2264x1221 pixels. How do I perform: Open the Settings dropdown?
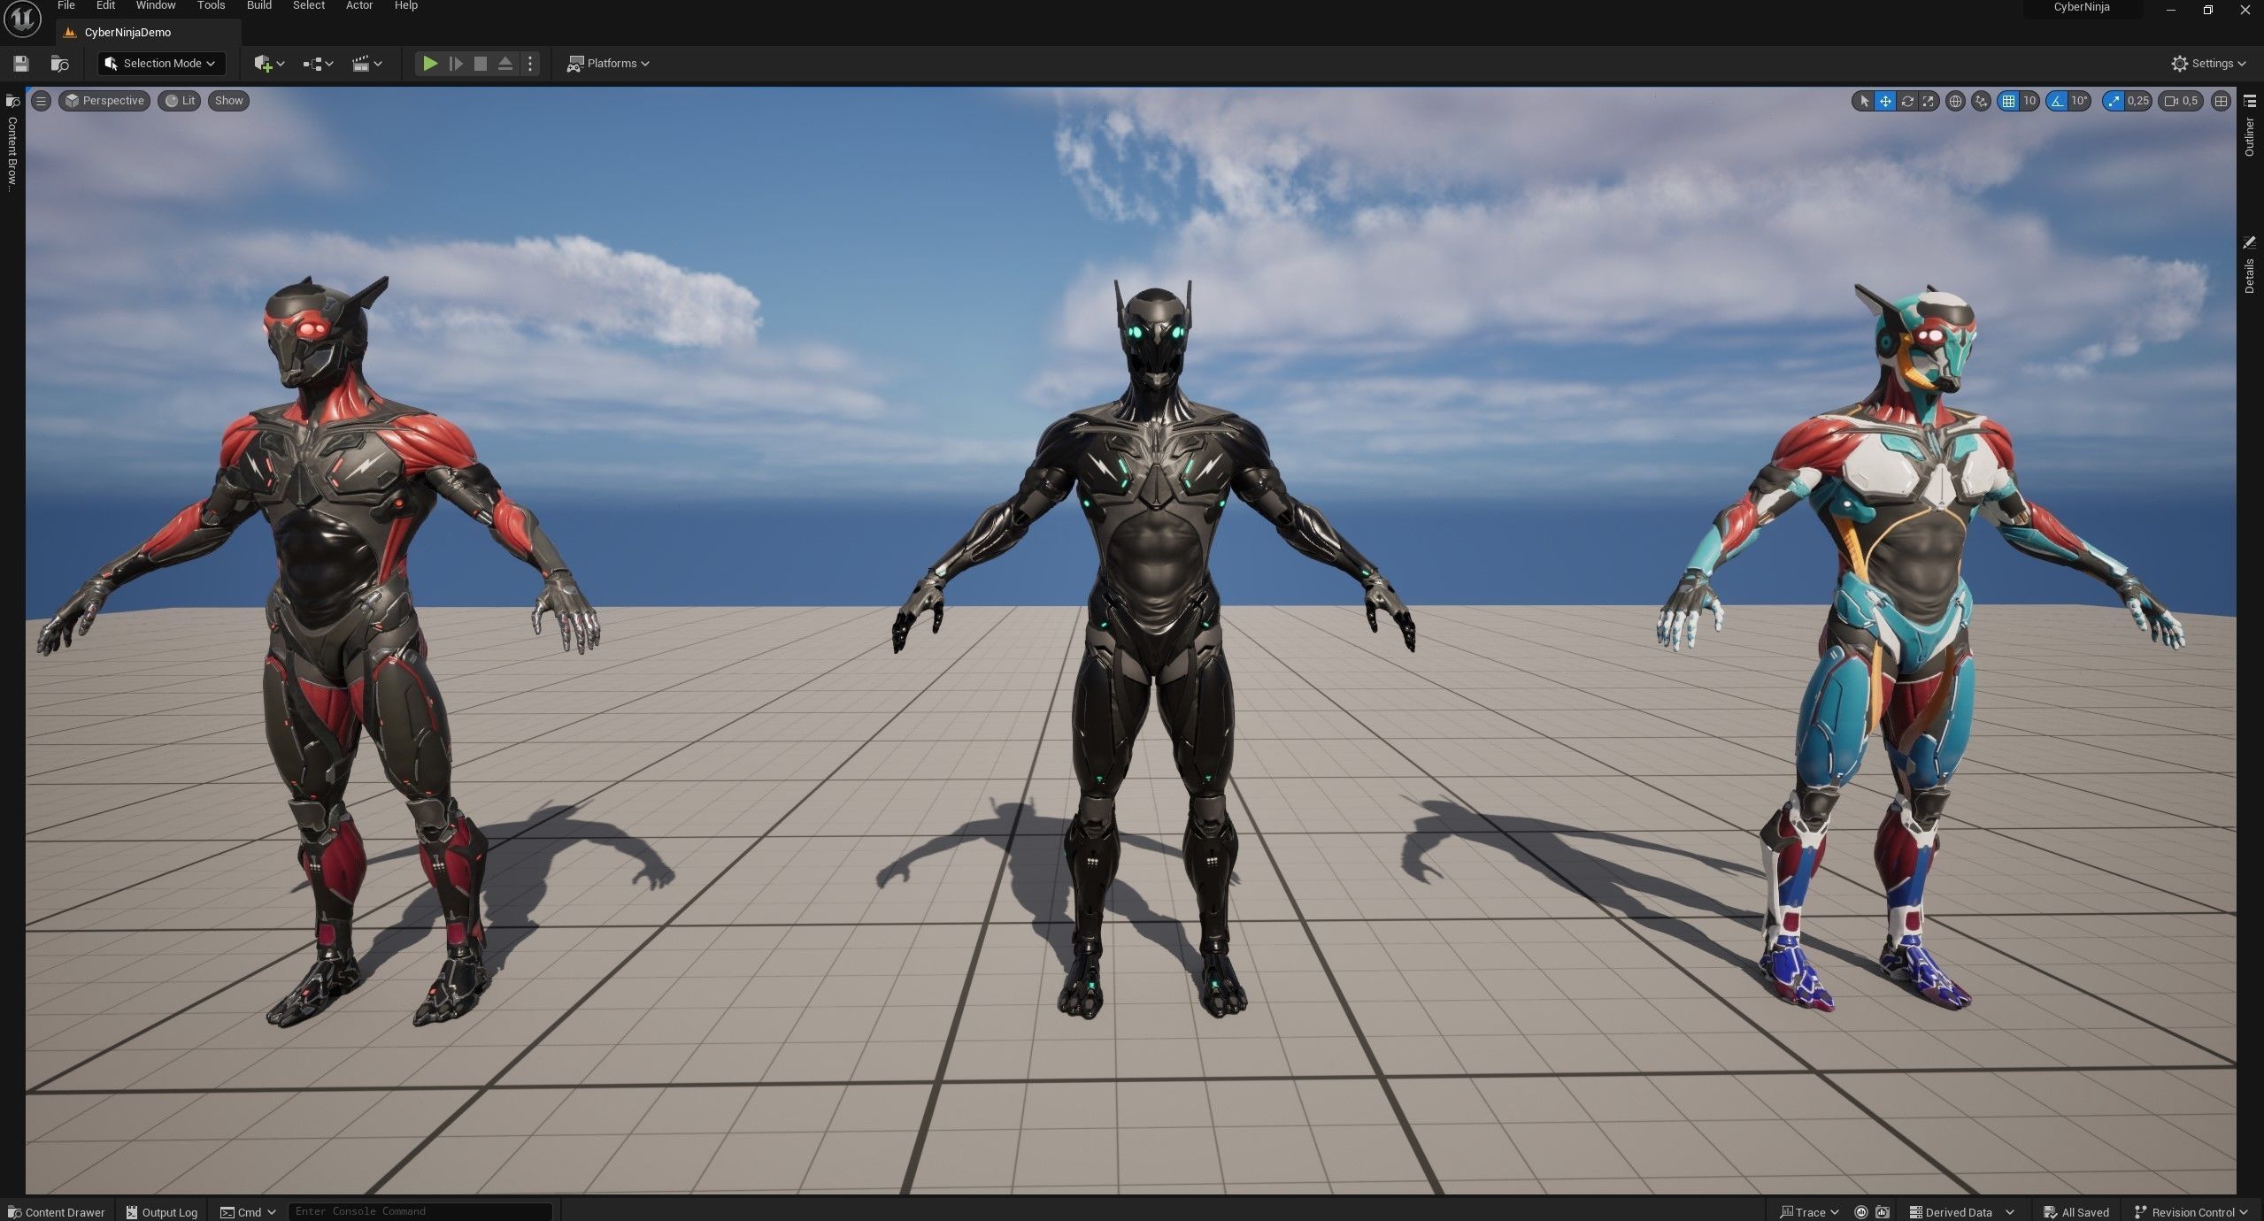pos(2208,63)
